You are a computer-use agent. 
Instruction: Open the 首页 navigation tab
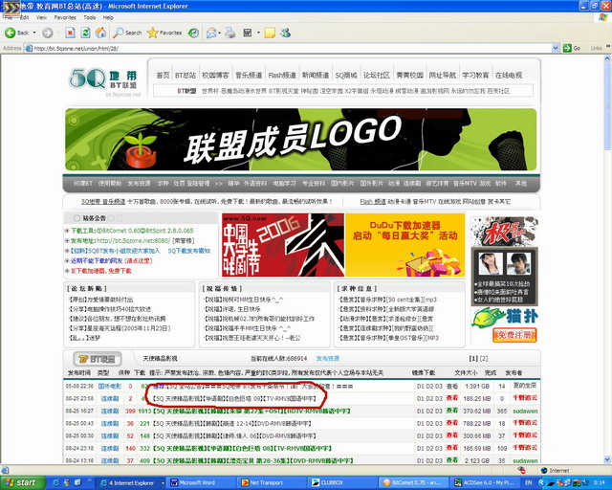click(x=163, y=75)
